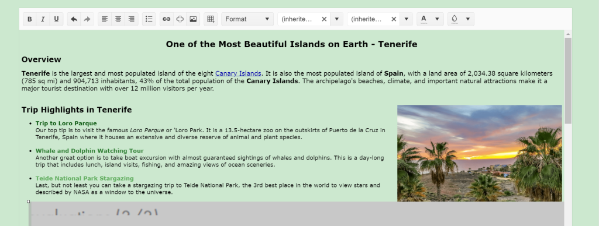The width and height of the screenshot is (599, 226).
Task: Center align the text
Action: [118, 19]
